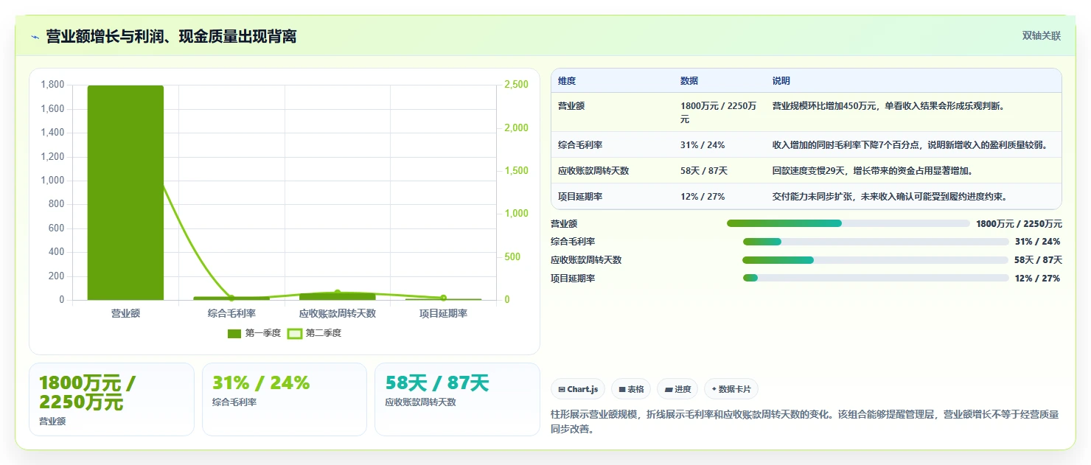Click the 维度 column header
Viewport: 1091px width, 465px height.
tap(567, 80)
